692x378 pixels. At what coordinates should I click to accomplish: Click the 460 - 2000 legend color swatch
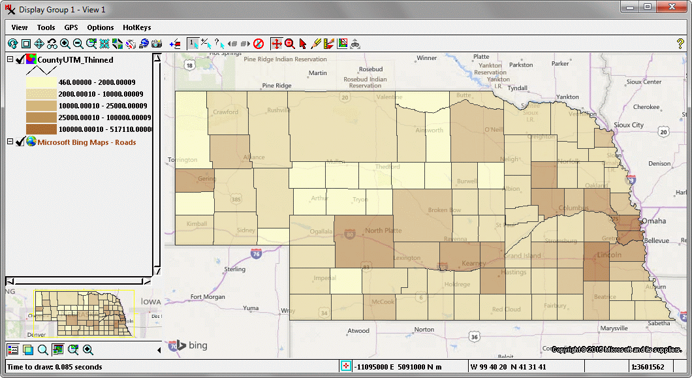[41, 82]
